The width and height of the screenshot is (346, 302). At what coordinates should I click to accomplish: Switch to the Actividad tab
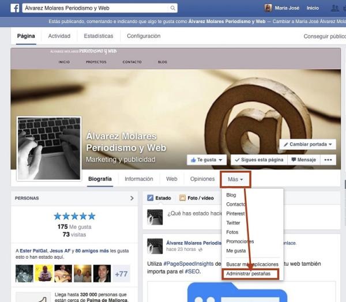[59, 36]
